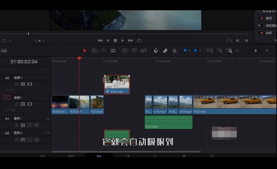277x169 pixels.
Task: Click the overwrite clip toolbar icon
Action: coord(134,51)
